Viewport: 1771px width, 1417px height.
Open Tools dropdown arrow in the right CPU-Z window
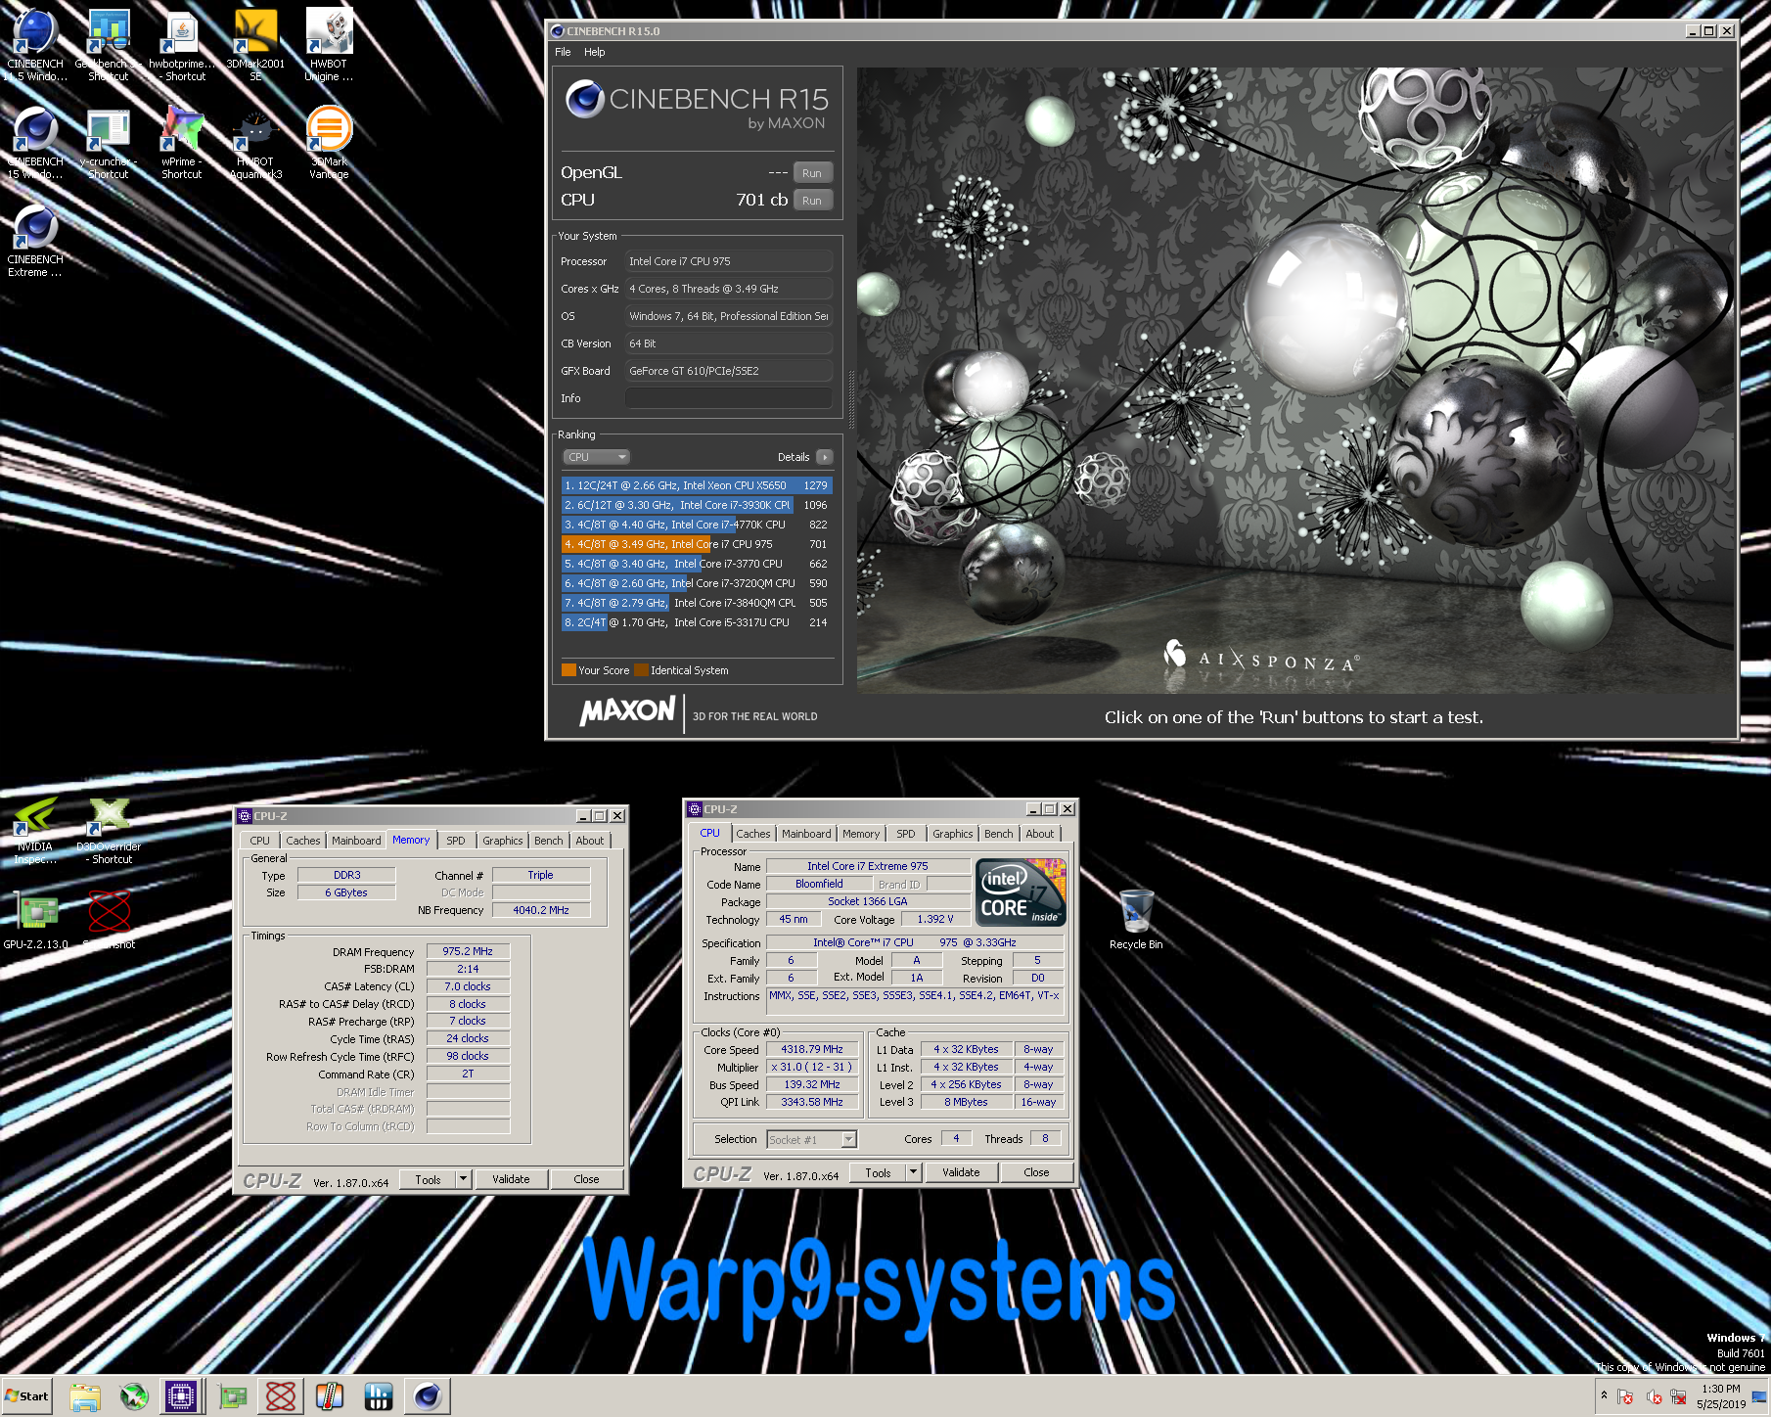pyautogui.click(x=914, y=1172)
